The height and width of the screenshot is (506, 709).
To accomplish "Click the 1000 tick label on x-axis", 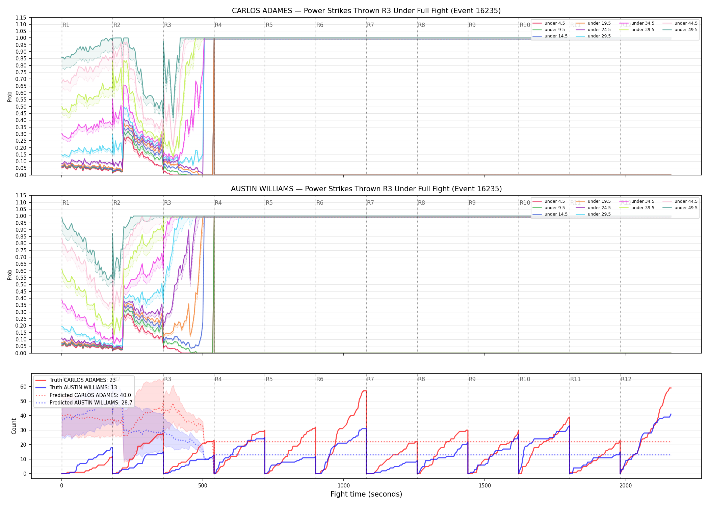I will [344, 486].
